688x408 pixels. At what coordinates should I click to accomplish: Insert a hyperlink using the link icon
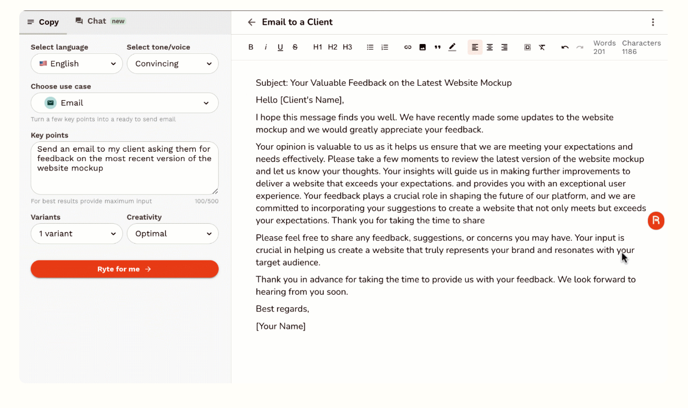(408, 47)
